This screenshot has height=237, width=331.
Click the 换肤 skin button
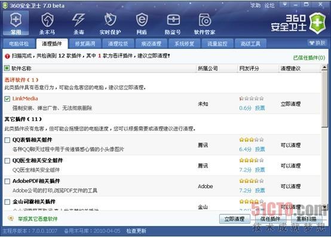317,43
